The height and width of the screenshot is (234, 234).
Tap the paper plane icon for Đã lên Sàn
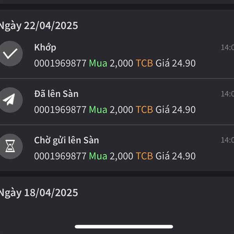[x=10, y=100]
